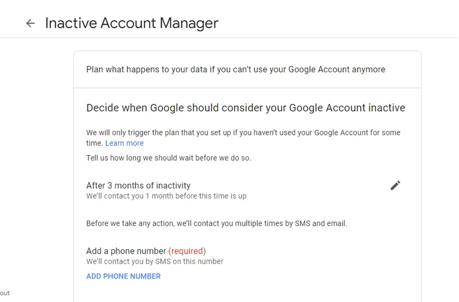Click the We'll contact you 1 month before subtitle
459x302 pixels.
click(166, 196)
